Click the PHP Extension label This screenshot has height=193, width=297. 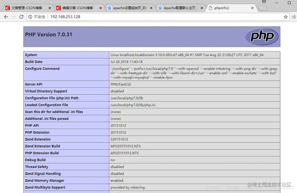tap(37, 133)
